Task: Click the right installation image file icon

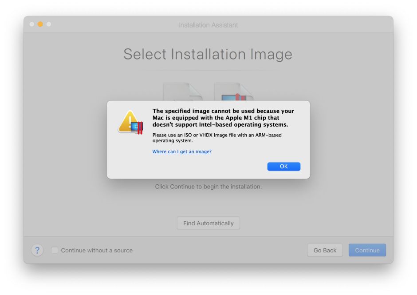Action: pos(233,92)
